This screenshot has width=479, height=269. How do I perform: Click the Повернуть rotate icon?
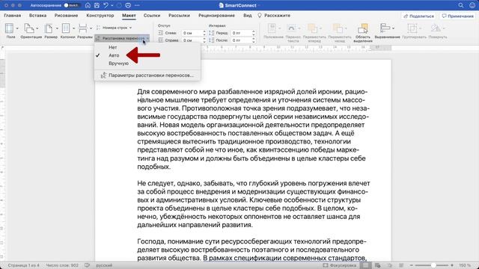click(x=435, y=28)
